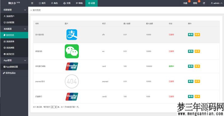Screen dimensions: 224x116
Task: Open the 首页 home tab
Action: click(x=42, y=3)
